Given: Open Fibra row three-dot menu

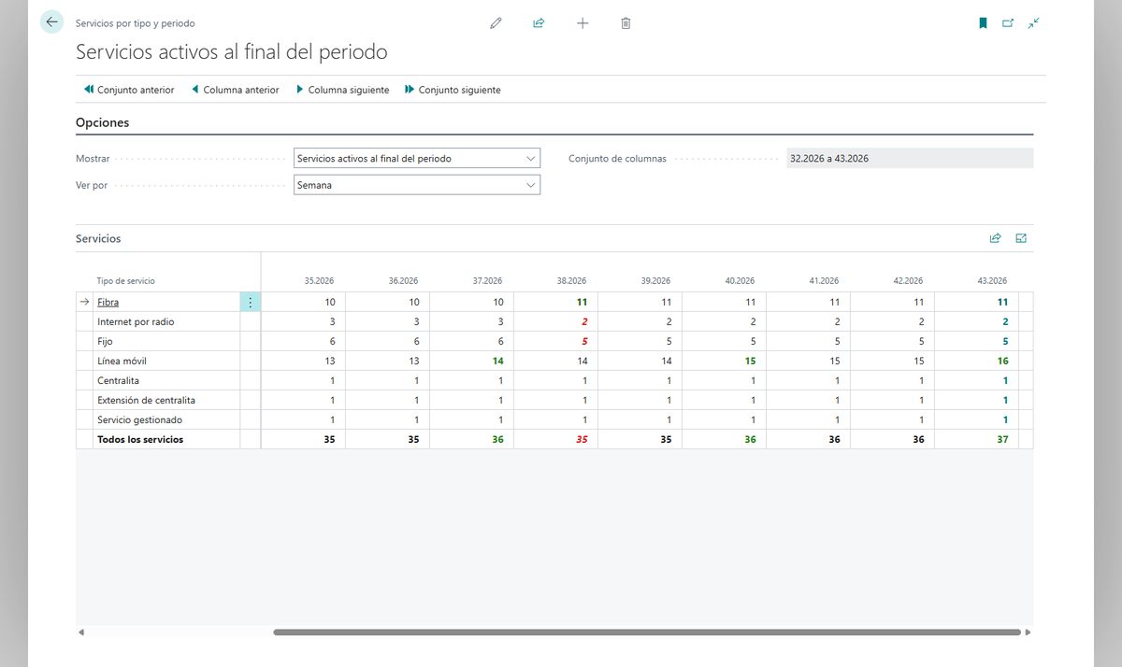Looking at the screenshot, I should coord(250,302).
